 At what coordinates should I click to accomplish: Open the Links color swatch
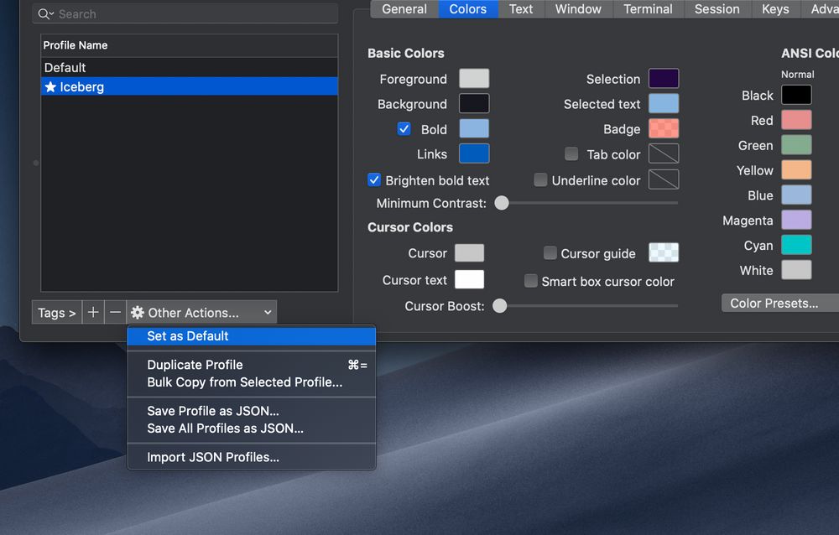click(474, 154)
